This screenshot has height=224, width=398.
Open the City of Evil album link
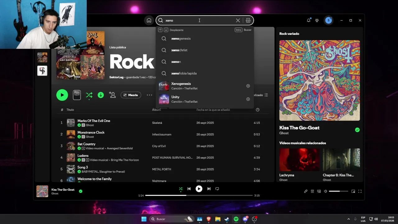tap(159, 146)
